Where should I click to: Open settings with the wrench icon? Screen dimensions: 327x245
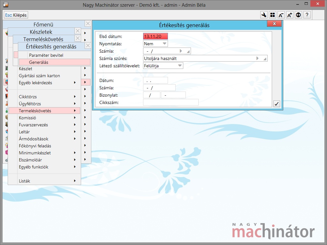tap(264, 15)
